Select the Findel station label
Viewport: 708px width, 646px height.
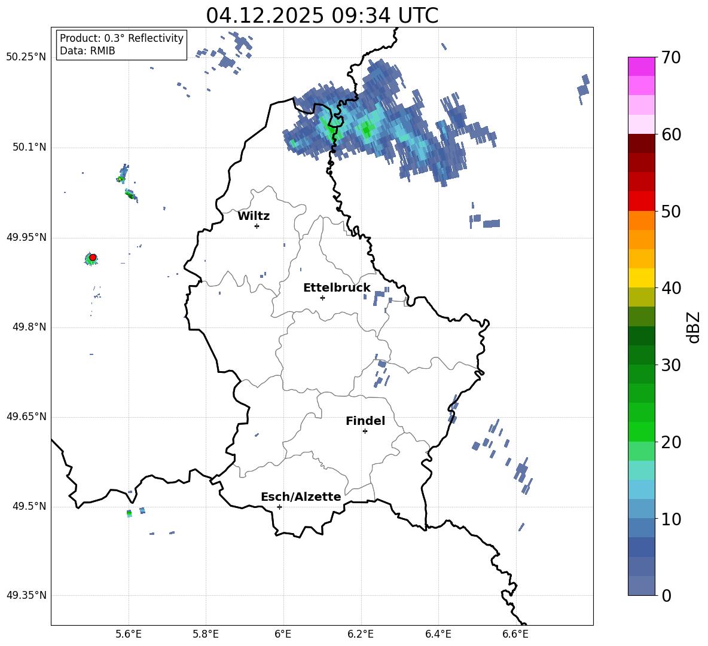pyautogui.click(x=365, y=421)
